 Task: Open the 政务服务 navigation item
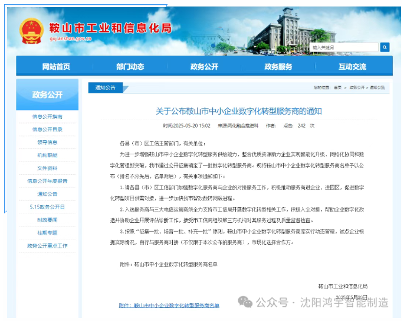click(278, 67)
